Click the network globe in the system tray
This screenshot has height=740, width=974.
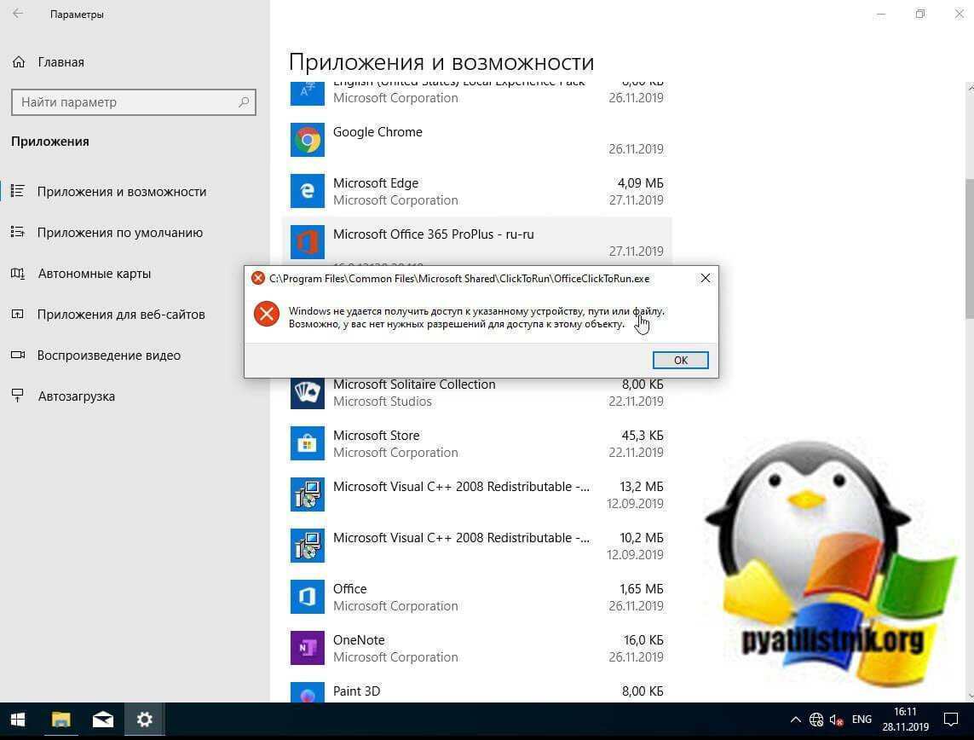click(816, 720)
